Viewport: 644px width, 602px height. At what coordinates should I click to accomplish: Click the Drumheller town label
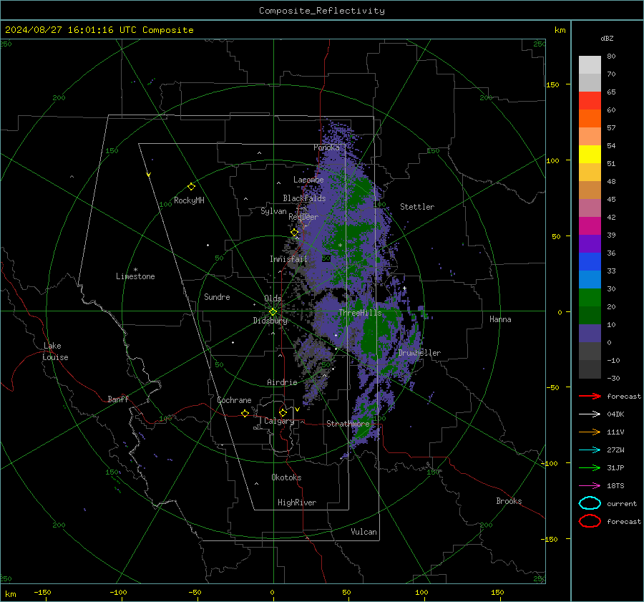click(419, 353)
